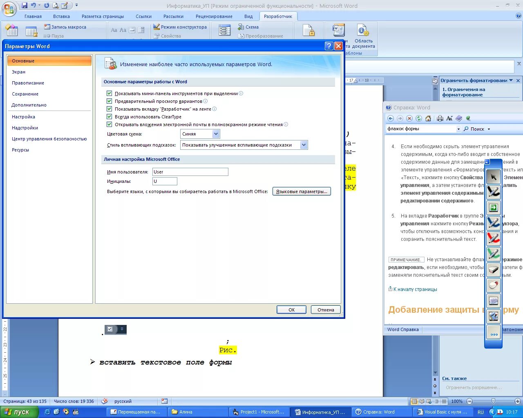Image resolution: width=523 pixels, height=418 pixels.
Task: Click the Undo icon in quick access toolbar
Action: pyautogui.click(x=33, y=5)
